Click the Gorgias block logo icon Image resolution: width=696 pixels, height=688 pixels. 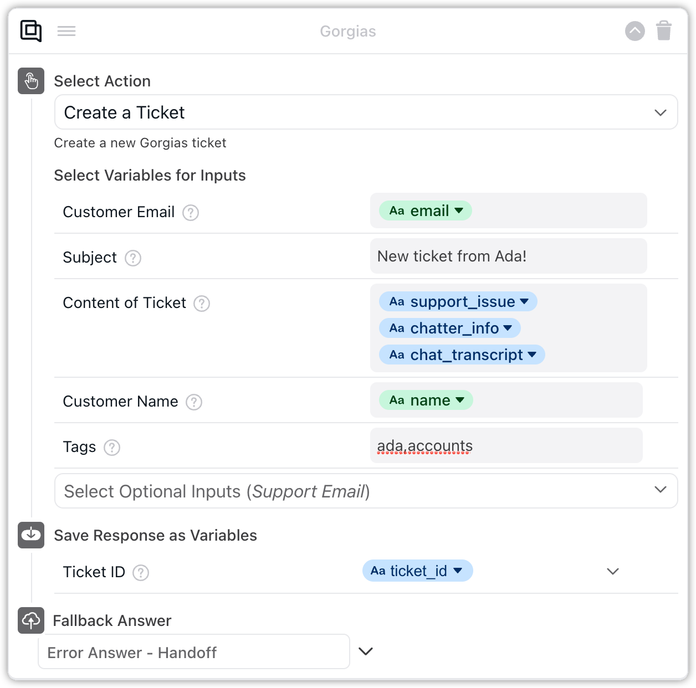pos(31,31)
